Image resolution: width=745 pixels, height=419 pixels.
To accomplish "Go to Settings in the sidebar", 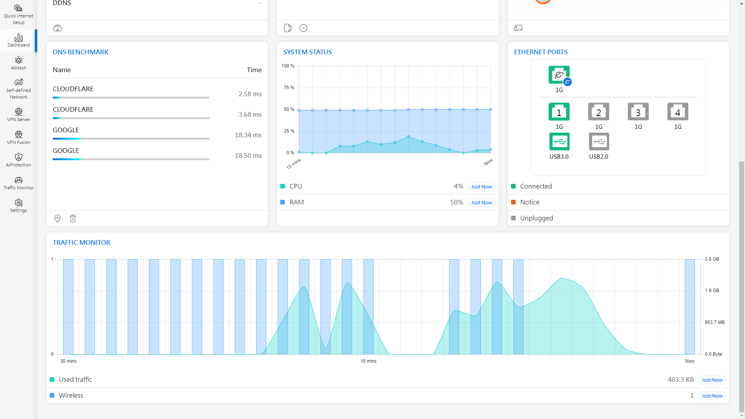I will 19,205.
